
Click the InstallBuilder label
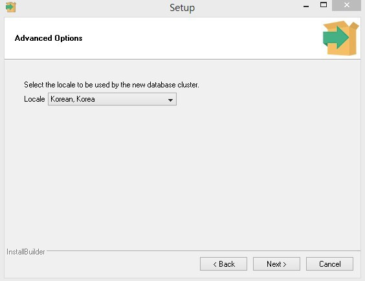pos(26,252)
